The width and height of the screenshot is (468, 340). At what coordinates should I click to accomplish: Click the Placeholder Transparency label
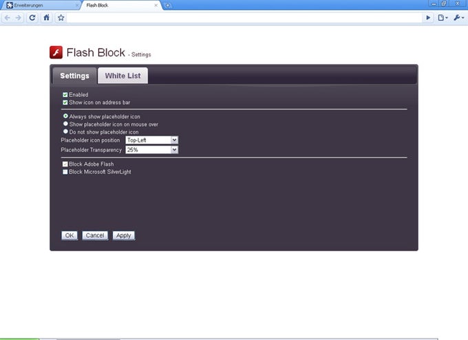(x=91, y=150)
